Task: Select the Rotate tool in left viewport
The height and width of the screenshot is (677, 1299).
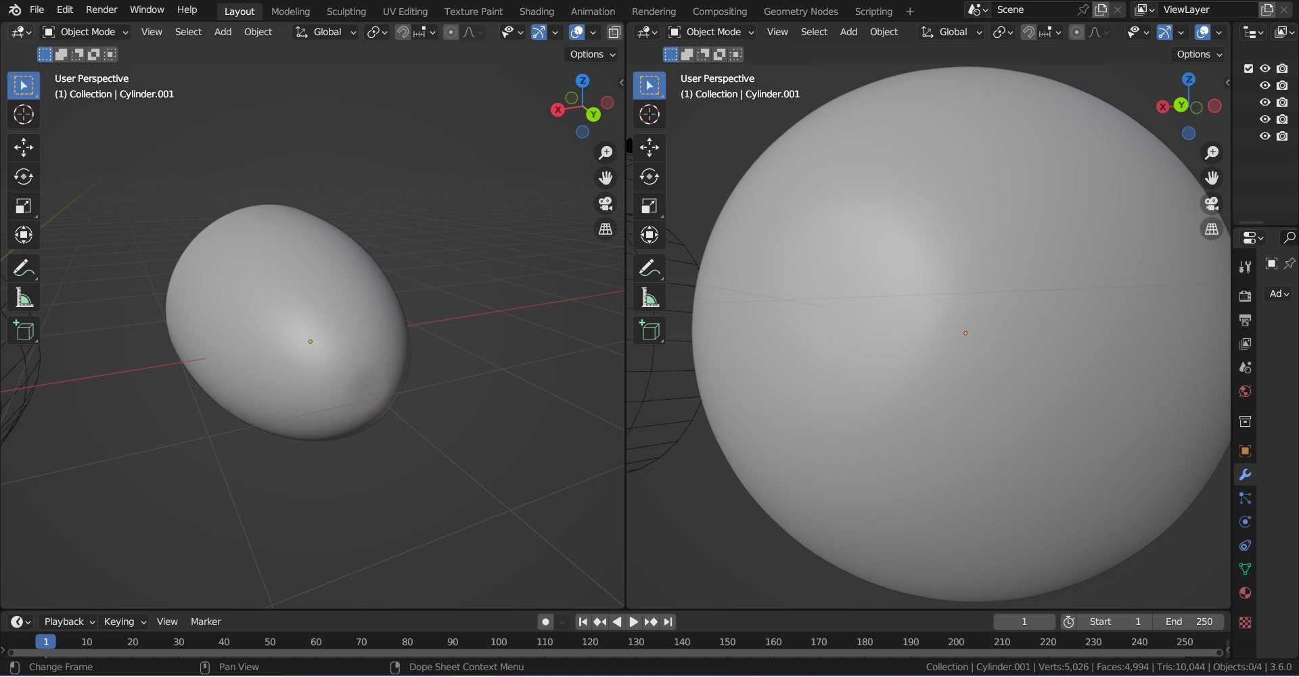Action: pyautogui.click(x=24, y=177)
